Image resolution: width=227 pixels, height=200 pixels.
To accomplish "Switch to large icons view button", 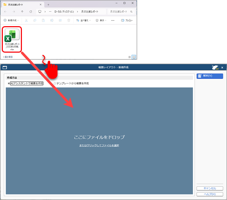I will [134, 57].
